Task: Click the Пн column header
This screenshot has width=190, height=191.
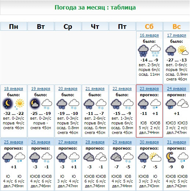Action: pyautogui.click(x=14, y=26)
